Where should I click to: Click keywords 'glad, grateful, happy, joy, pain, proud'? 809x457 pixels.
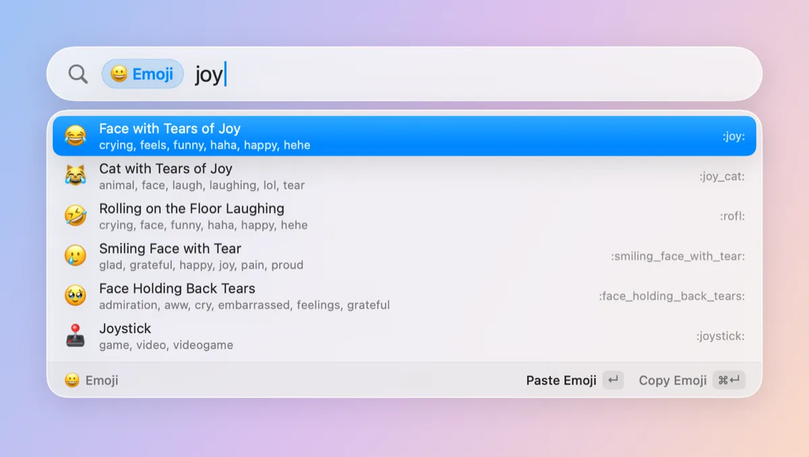201,265
